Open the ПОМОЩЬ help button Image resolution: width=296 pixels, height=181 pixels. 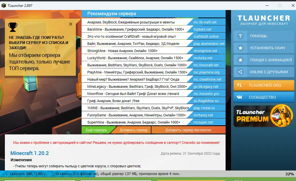tap(264, 36)
